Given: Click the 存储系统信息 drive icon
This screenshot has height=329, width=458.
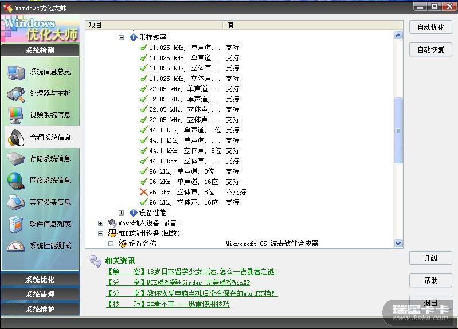Looking at the screenshot, I should [x=15, y=159].
